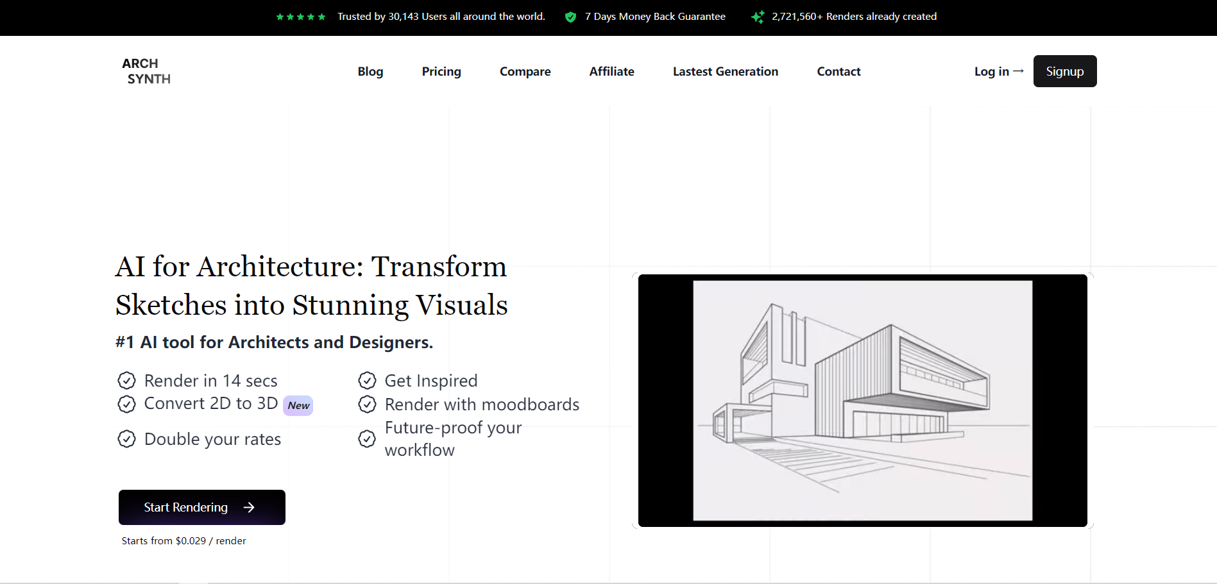Click the ARCH SYNTH logo
1217x584 pixels.
pos(146,71)
